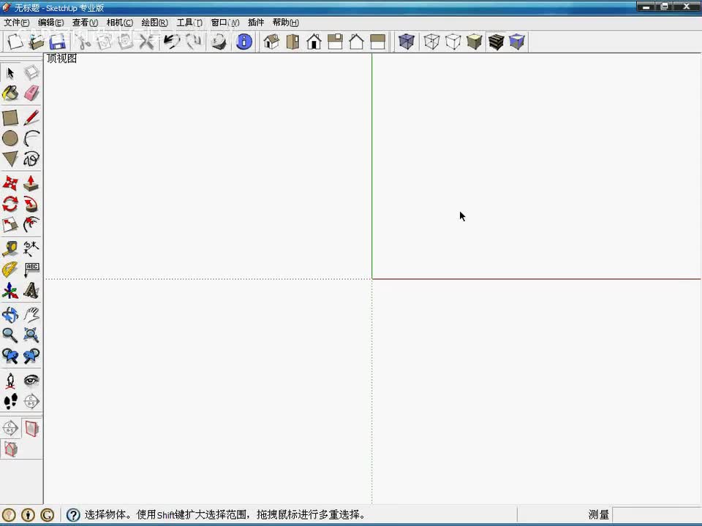This screenshot has height=526, width=702.
Task: Switch to Back view house outline icon
Action: [x=357, y=42]
